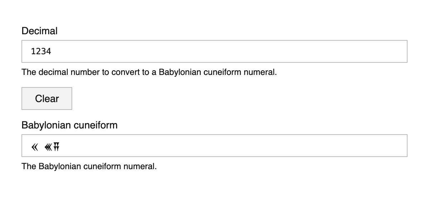Click the gap between the cuneiform digit groups

pos(41,146)
